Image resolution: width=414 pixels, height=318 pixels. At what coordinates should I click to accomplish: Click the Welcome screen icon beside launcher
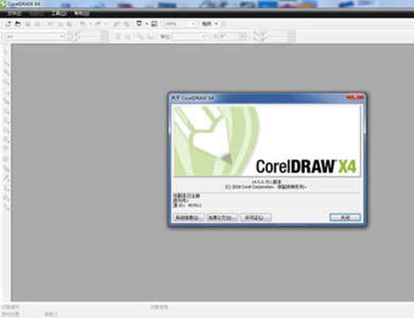[154, 24]
